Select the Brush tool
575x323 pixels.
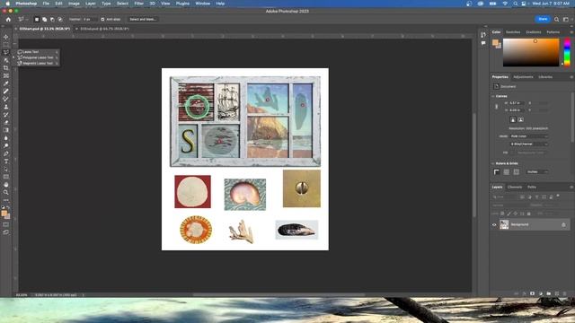[6, 99]
